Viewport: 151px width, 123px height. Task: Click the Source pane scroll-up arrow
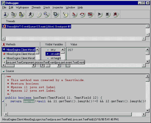148,76
